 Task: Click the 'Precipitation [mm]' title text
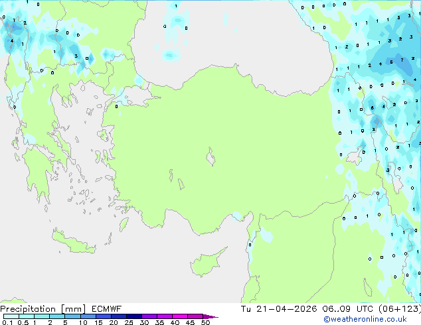click(43, 309)
